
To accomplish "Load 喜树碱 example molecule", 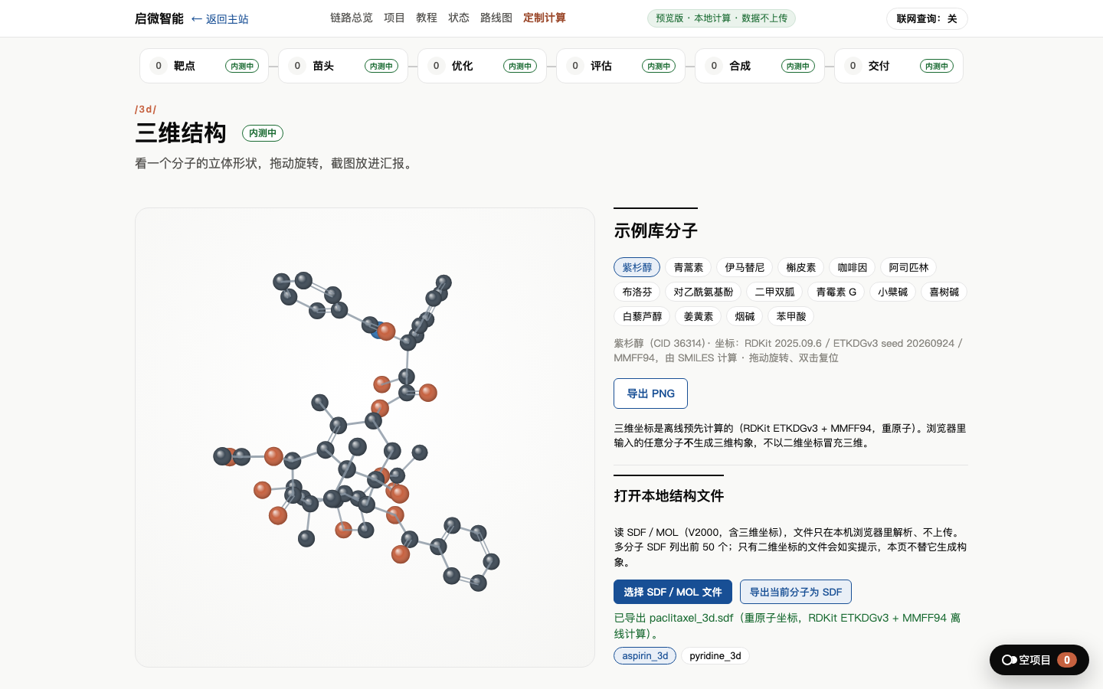I will (944, 292).
